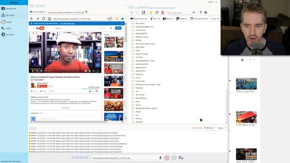
Task: Click the star icon in site content toolbar
Action: [151, 13]
